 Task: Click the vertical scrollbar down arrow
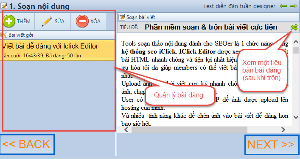click(x=296, y=116)
